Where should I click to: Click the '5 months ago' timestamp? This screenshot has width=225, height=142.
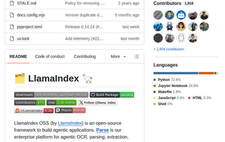[x=127, y=15]
